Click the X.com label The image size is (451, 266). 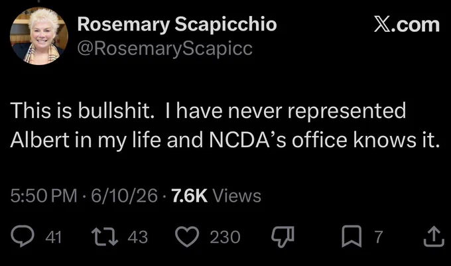[x=407, y=25]
